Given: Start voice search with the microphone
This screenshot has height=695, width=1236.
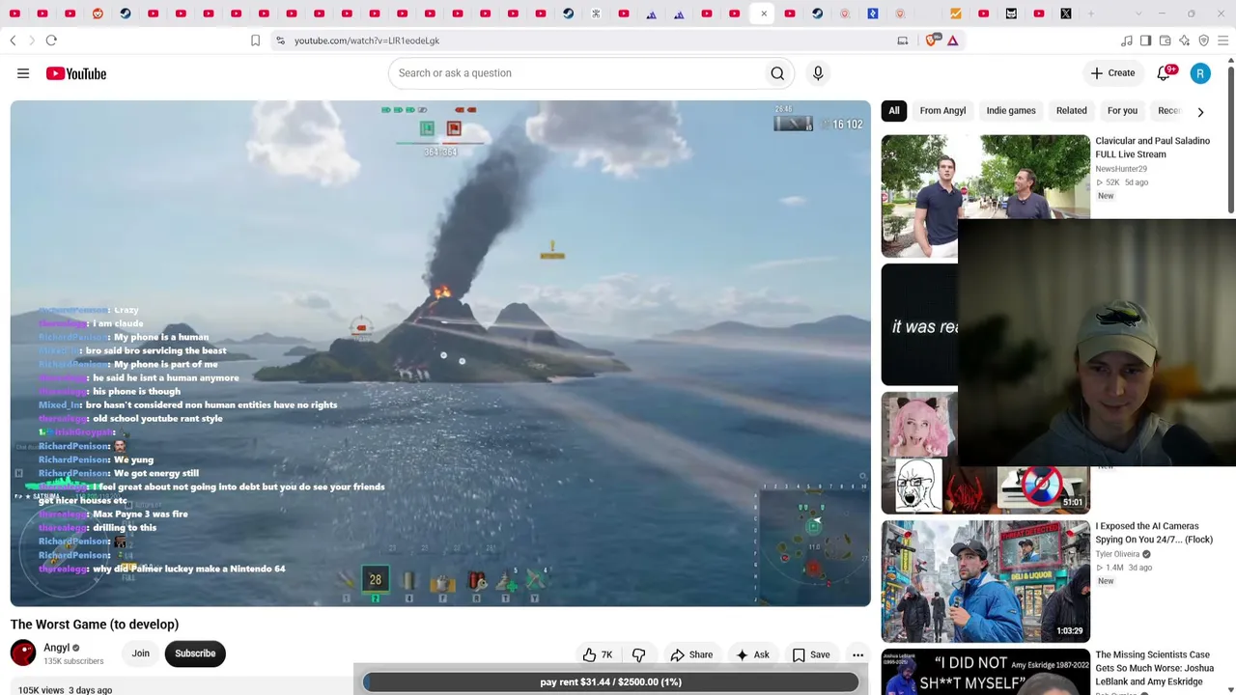Looking at the screenshot, I should [818, 73].
